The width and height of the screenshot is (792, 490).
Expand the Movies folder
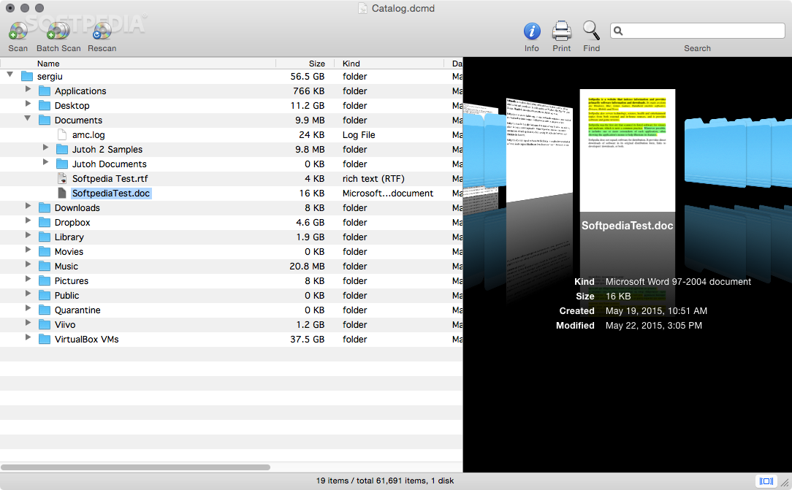tap(28, 250)
